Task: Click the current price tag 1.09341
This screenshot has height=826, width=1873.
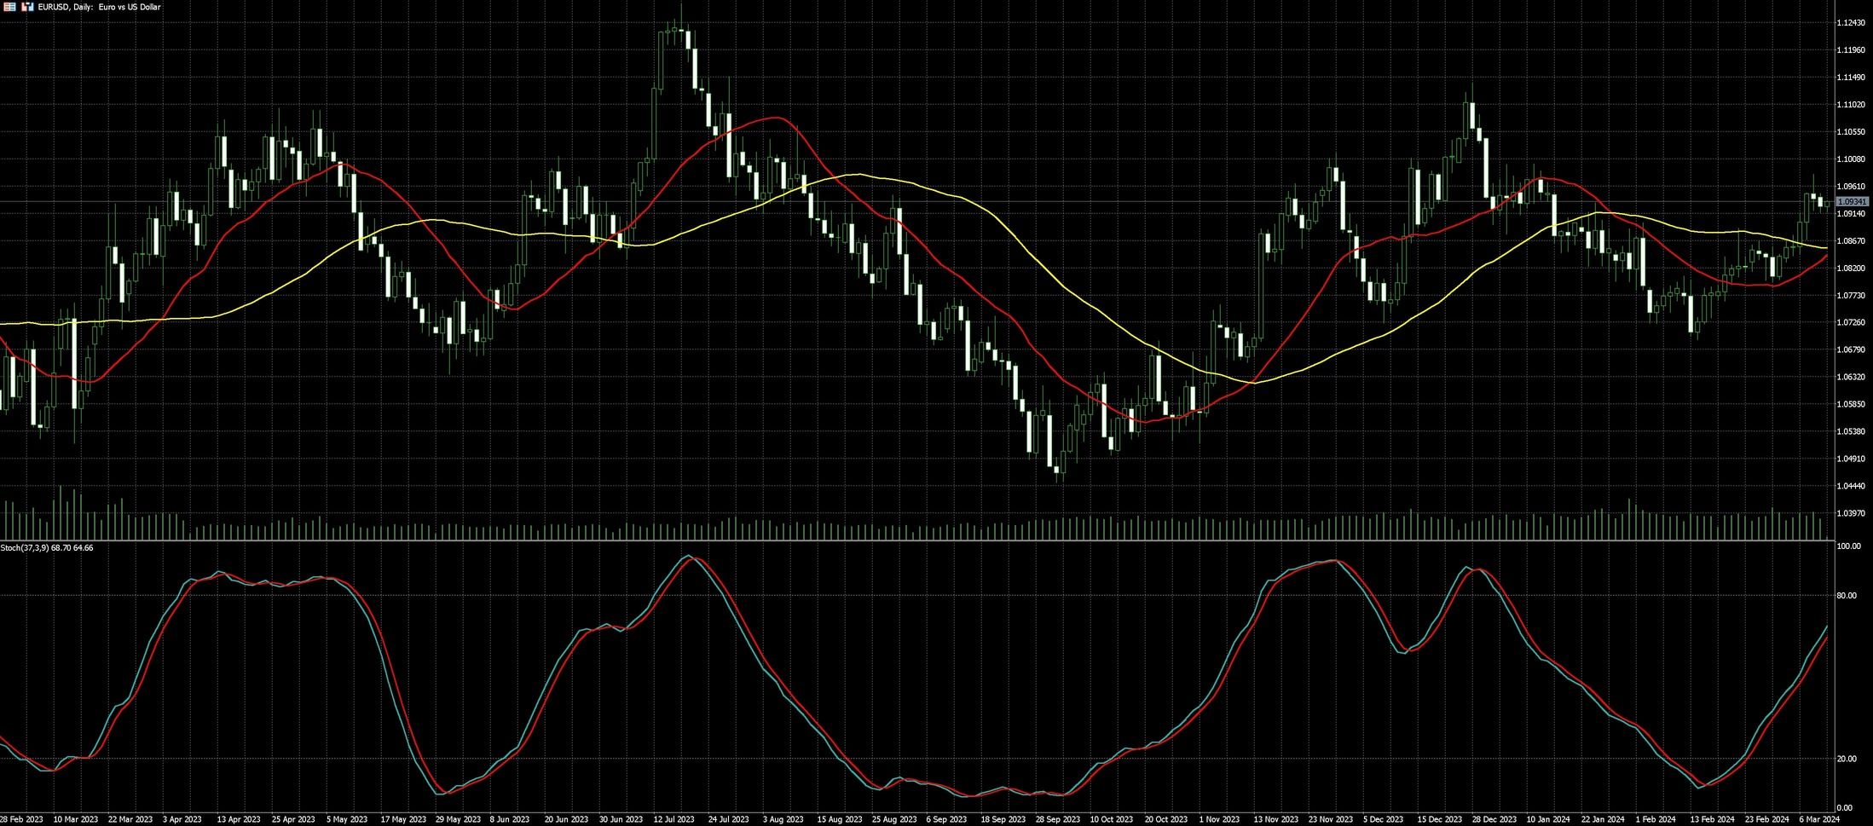Action: (1852, 202)
